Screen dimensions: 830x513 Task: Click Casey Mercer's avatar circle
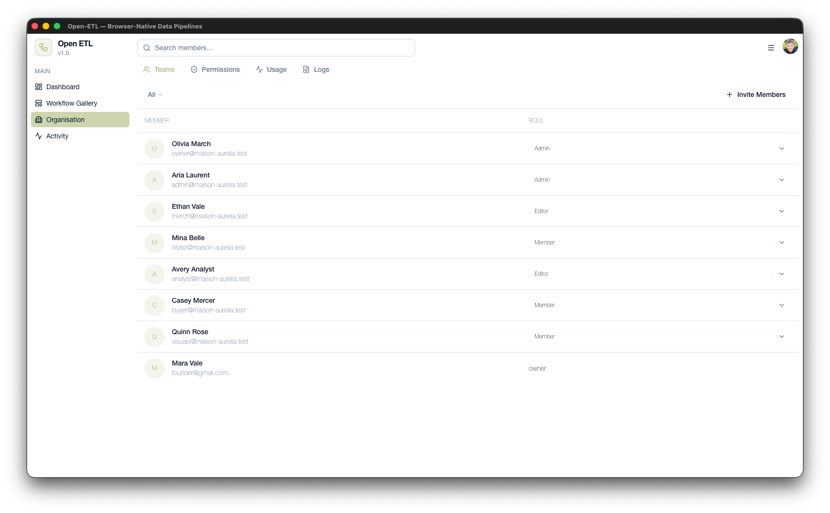coord(155,305)
